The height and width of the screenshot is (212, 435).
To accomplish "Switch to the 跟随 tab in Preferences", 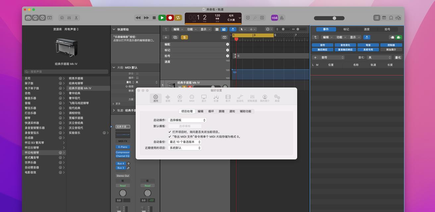I will [222, 111].
